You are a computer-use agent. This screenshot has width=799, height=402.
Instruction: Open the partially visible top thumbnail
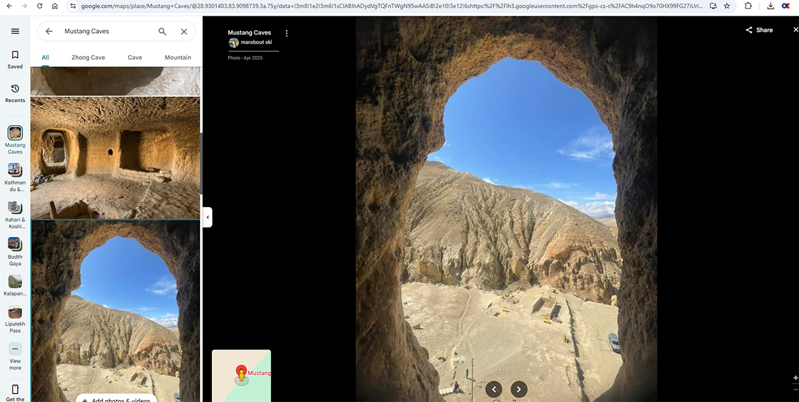coord(116,81)
